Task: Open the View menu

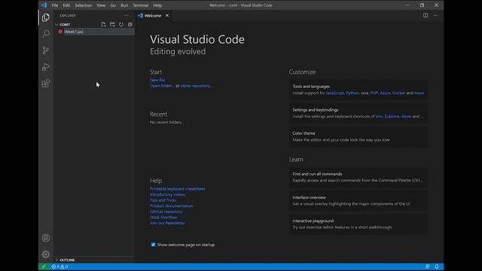Action: [101, 5]
